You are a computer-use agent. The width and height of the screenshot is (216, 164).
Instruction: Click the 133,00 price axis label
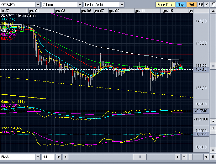pos(201,88)
